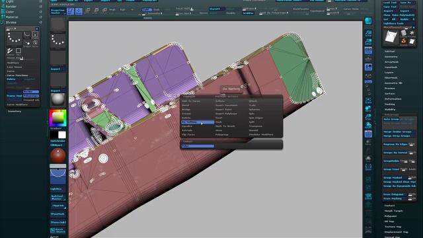Toggle PolyF wireframe display icon

click(x=368, y=134)
